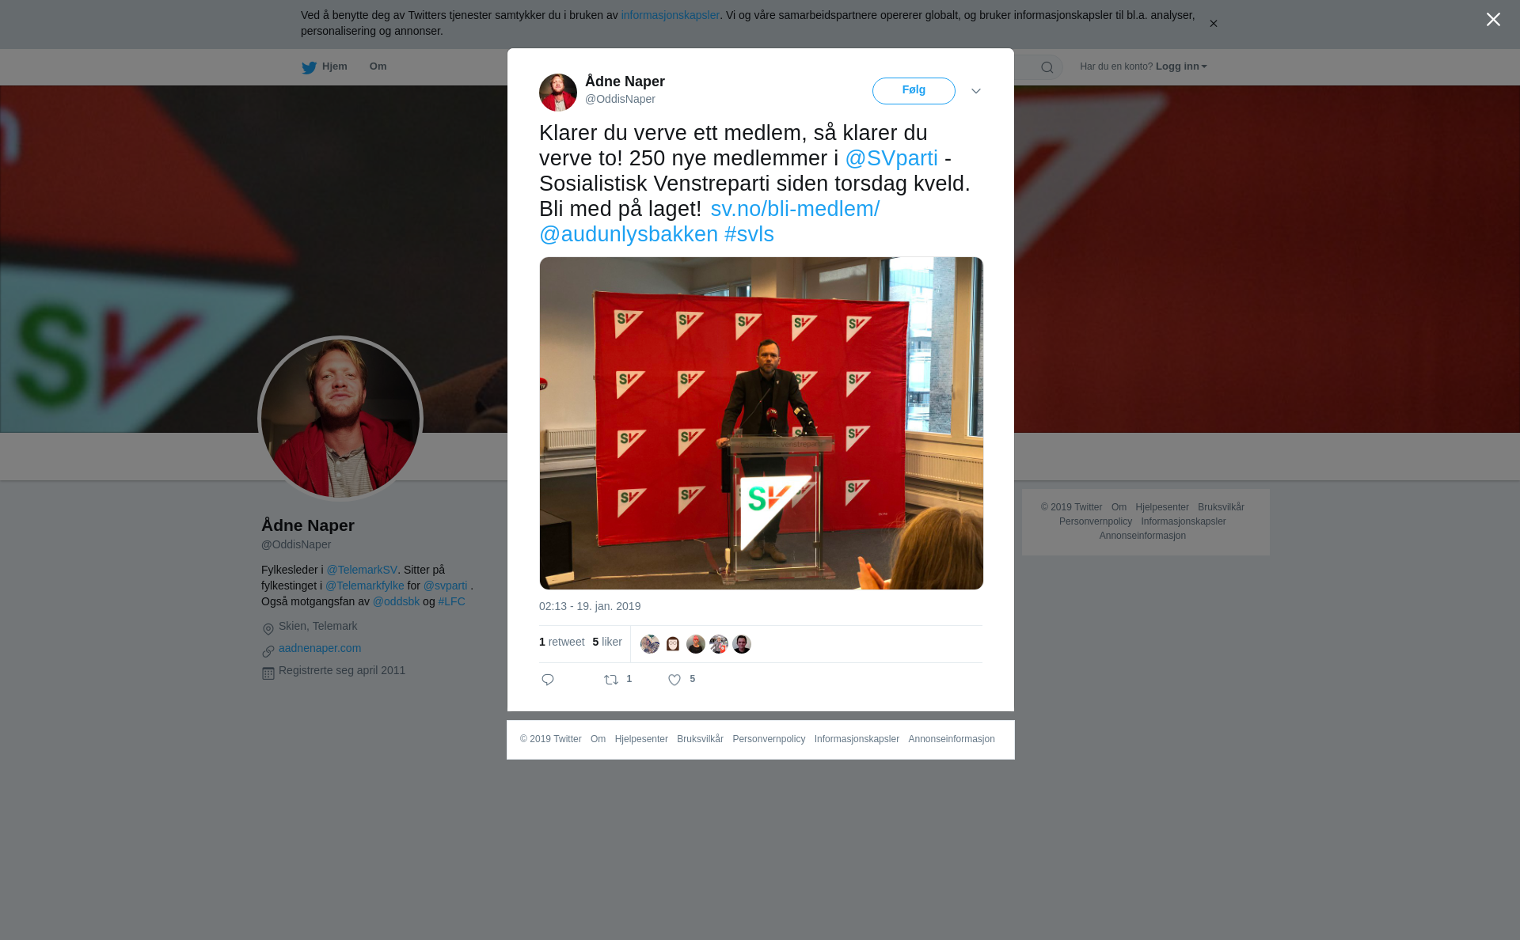Open the Om menu item

point(378,66)
